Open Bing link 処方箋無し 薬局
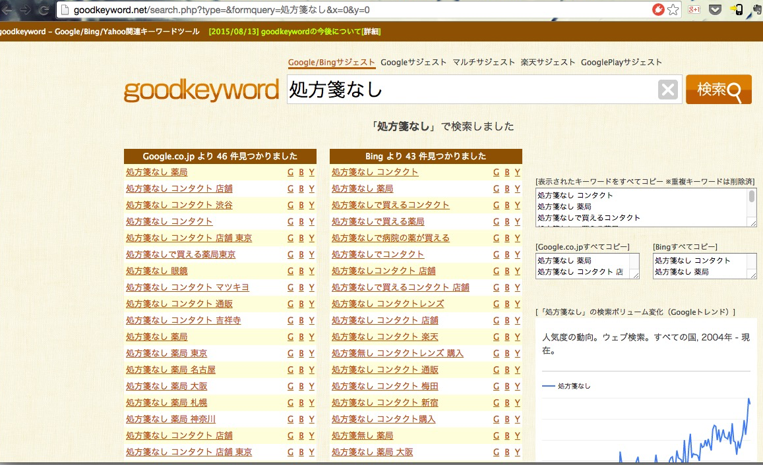The image size is (763, 465). 363,436
